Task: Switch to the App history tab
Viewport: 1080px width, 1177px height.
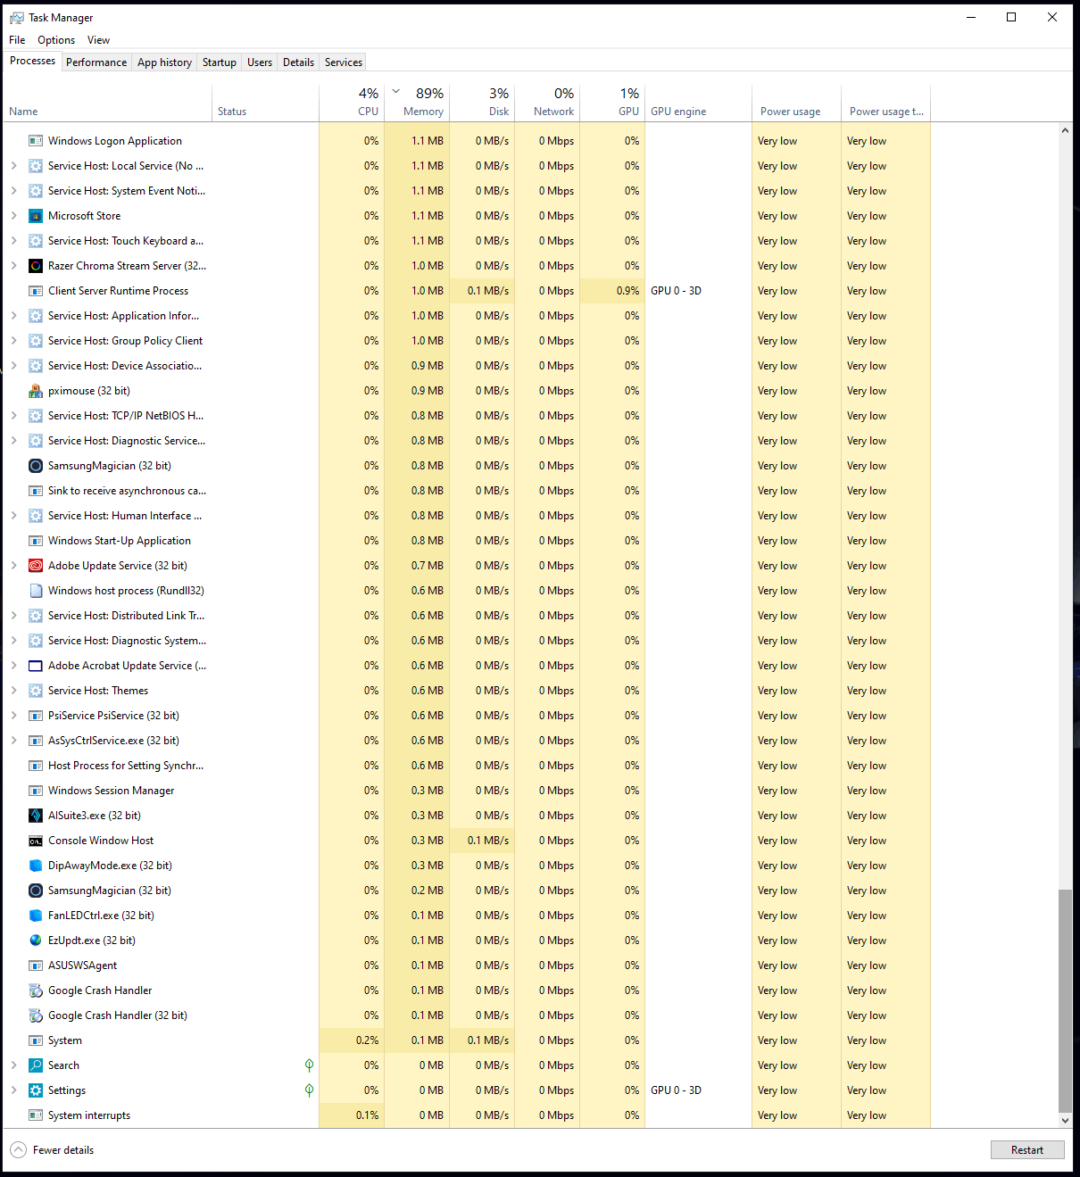Action: (164, 62)
